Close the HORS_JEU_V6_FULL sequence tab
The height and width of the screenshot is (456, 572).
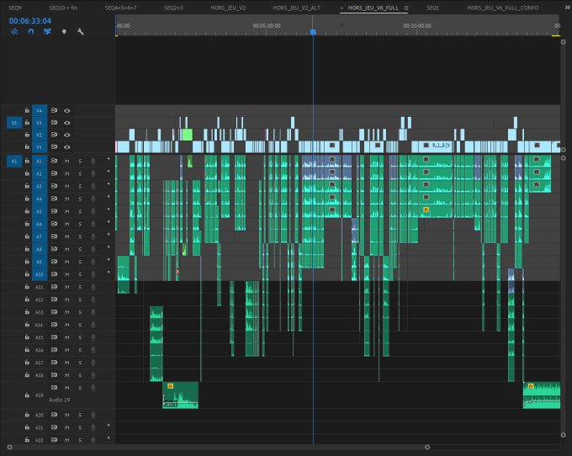342,8
